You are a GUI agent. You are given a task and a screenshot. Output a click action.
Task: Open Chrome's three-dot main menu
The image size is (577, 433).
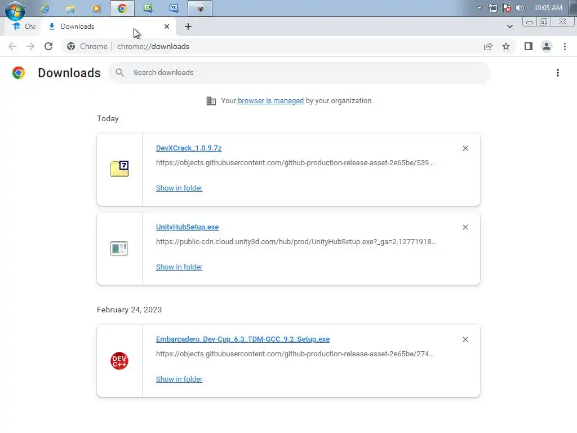[565, 46]
